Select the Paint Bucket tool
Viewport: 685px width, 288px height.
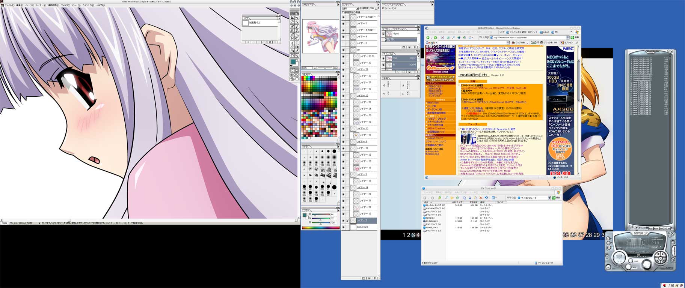point(292,51)
